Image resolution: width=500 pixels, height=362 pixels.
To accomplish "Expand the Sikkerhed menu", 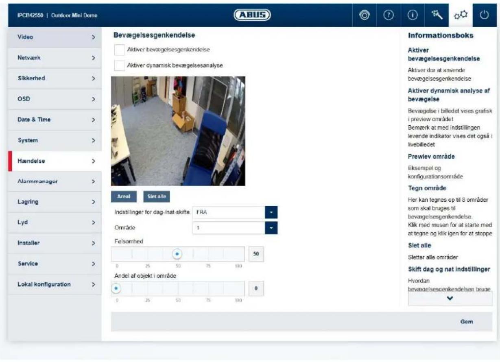I will 55,79.
